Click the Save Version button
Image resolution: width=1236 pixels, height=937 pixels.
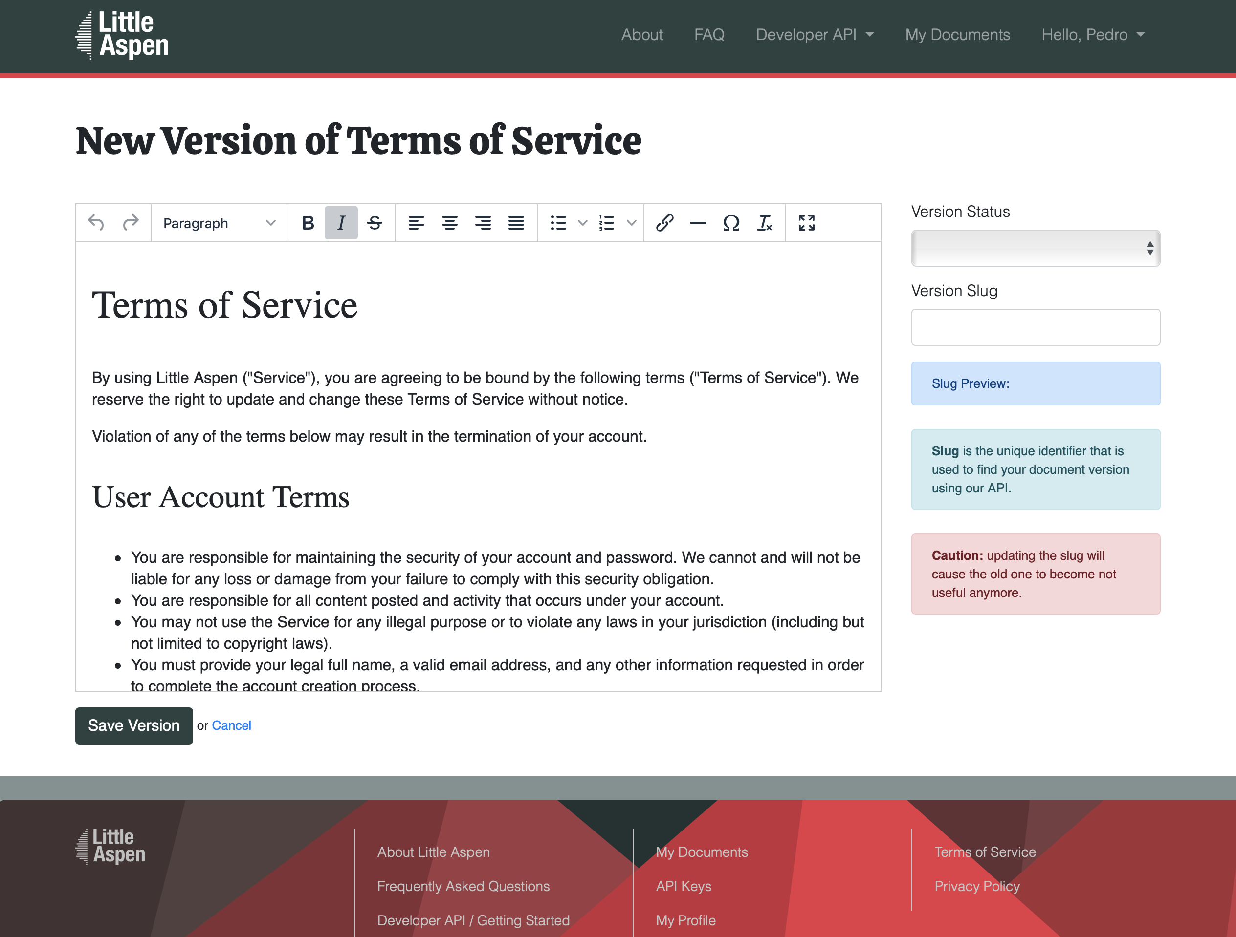(x=133, y=725)
